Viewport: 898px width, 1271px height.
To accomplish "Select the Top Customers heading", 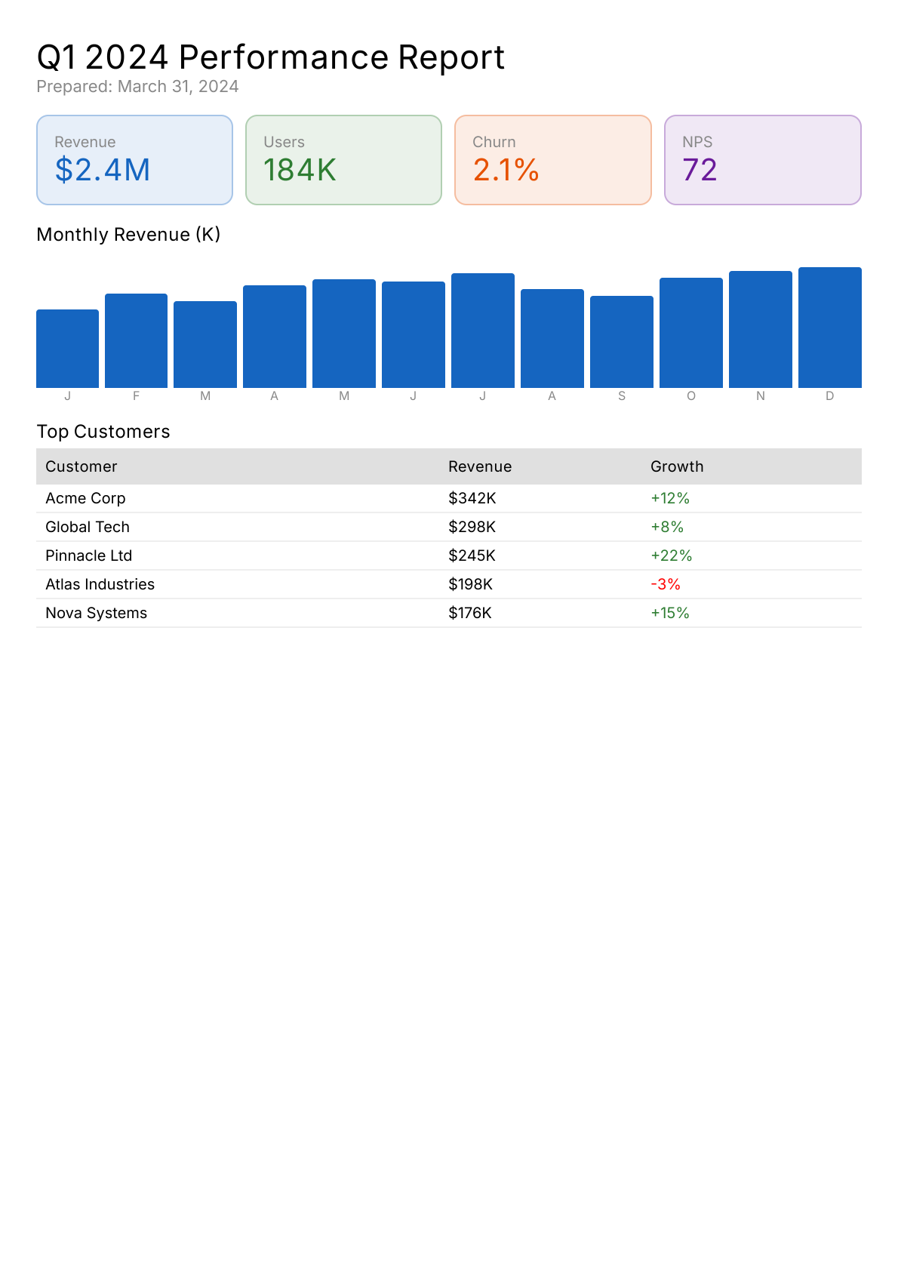I will click(103, 432).
